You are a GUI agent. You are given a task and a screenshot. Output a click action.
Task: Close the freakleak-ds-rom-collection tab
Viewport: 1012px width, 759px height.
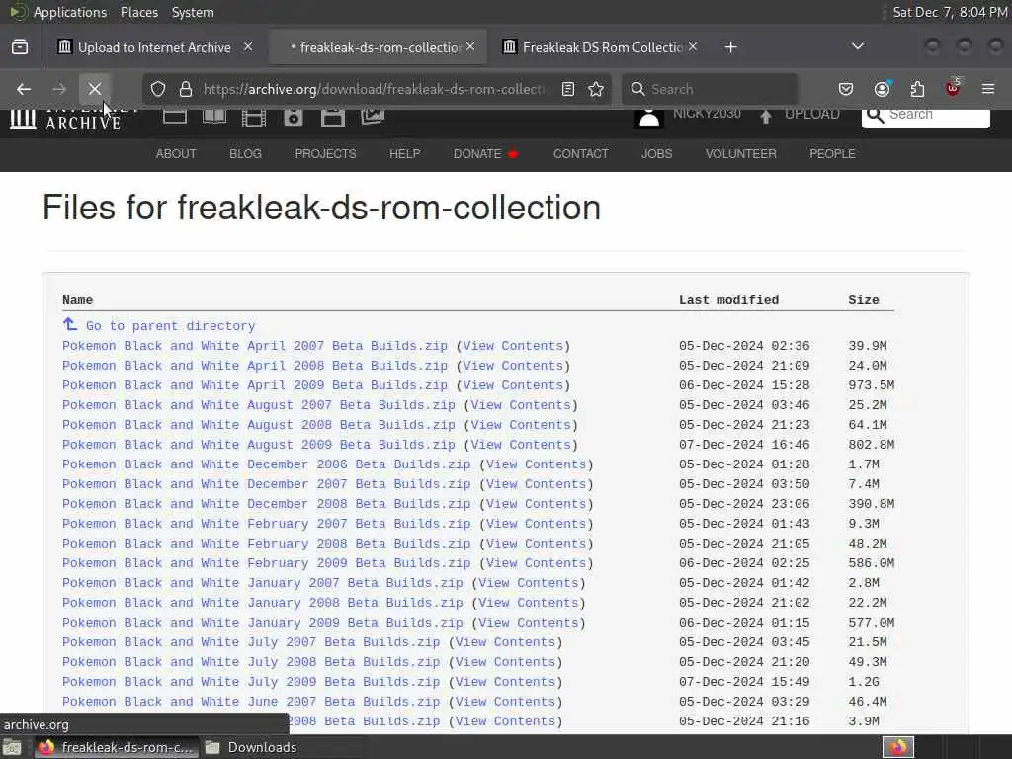click(x=470, y=47)
